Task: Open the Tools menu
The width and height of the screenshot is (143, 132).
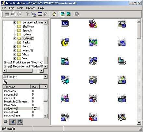Action: pyautogui.click(x=20, y=8)
